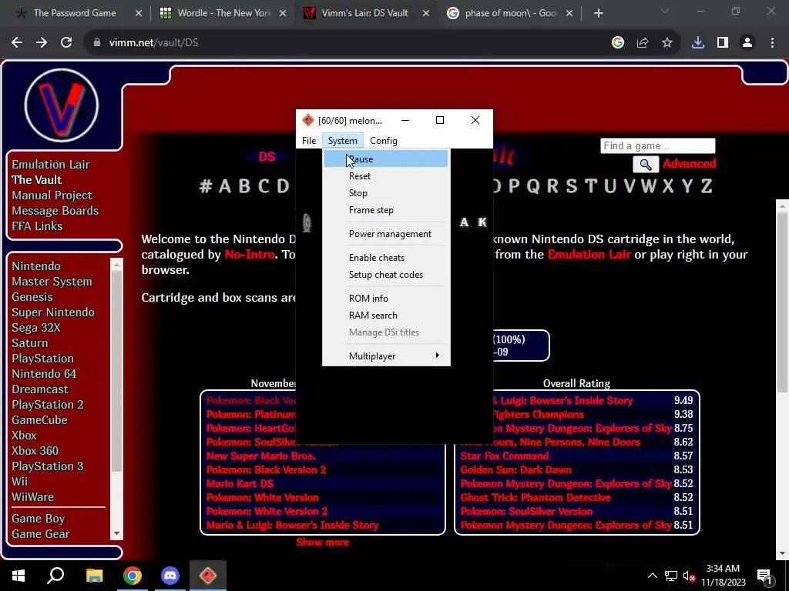
Task: Open Emulation Lair sidebar link
Action: [x=51, y=165]
